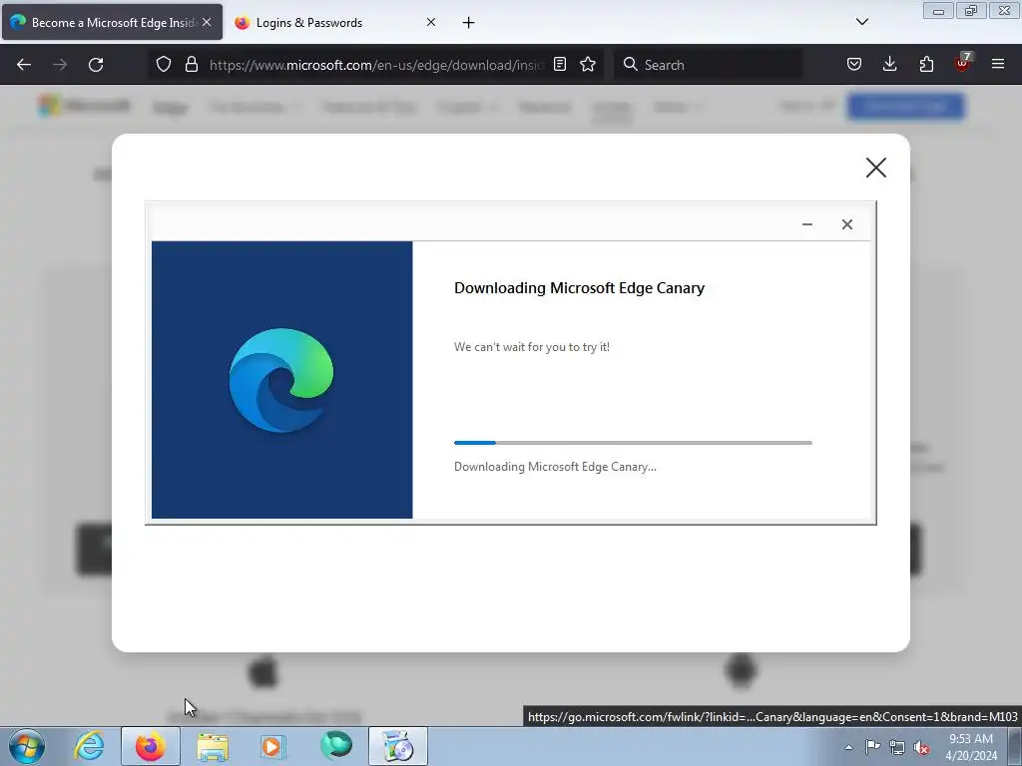Bookmark this page with the star

click(588, 65)
